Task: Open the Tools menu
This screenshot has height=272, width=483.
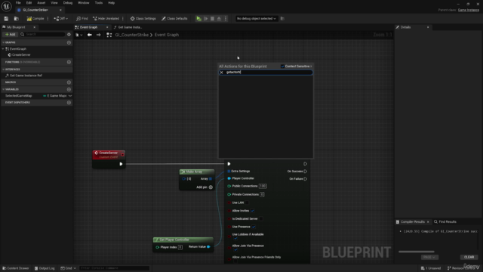Action: (99, 3)
